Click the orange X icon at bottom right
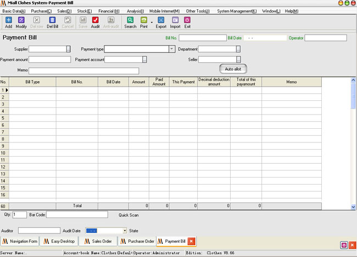 352,245
